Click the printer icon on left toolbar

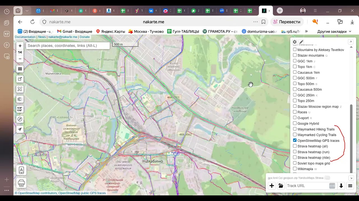coord(21,183)
